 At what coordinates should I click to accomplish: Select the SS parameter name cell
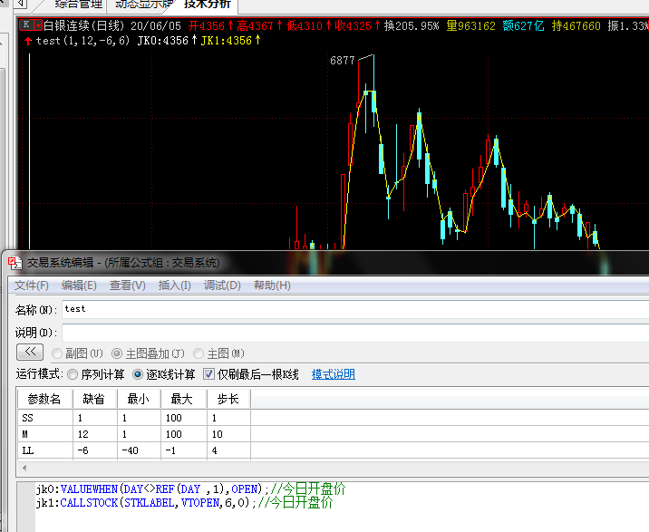45,418
